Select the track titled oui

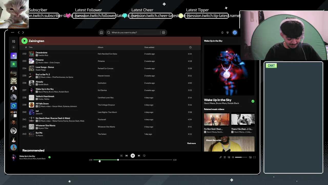pos(37,111)
